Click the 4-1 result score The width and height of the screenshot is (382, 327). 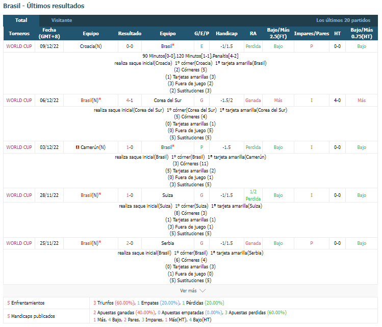130,100
